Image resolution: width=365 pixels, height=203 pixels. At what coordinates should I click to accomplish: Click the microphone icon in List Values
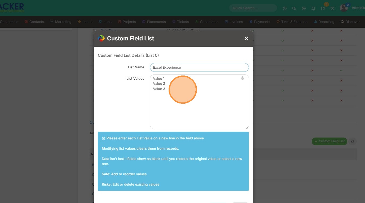point(242,78)
